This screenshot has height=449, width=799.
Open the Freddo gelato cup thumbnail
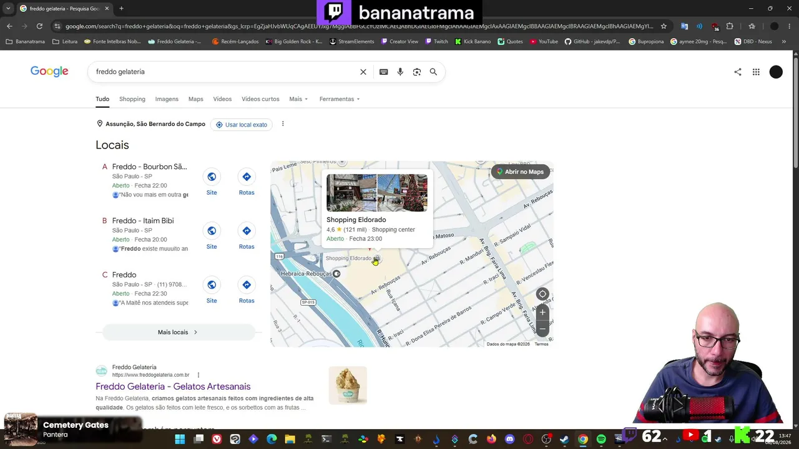click(348, 385)
